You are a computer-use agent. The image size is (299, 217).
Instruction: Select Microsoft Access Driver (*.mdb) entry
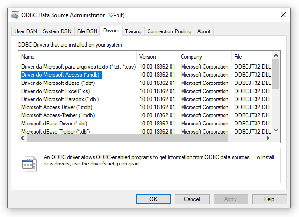(x=57, y=107)
